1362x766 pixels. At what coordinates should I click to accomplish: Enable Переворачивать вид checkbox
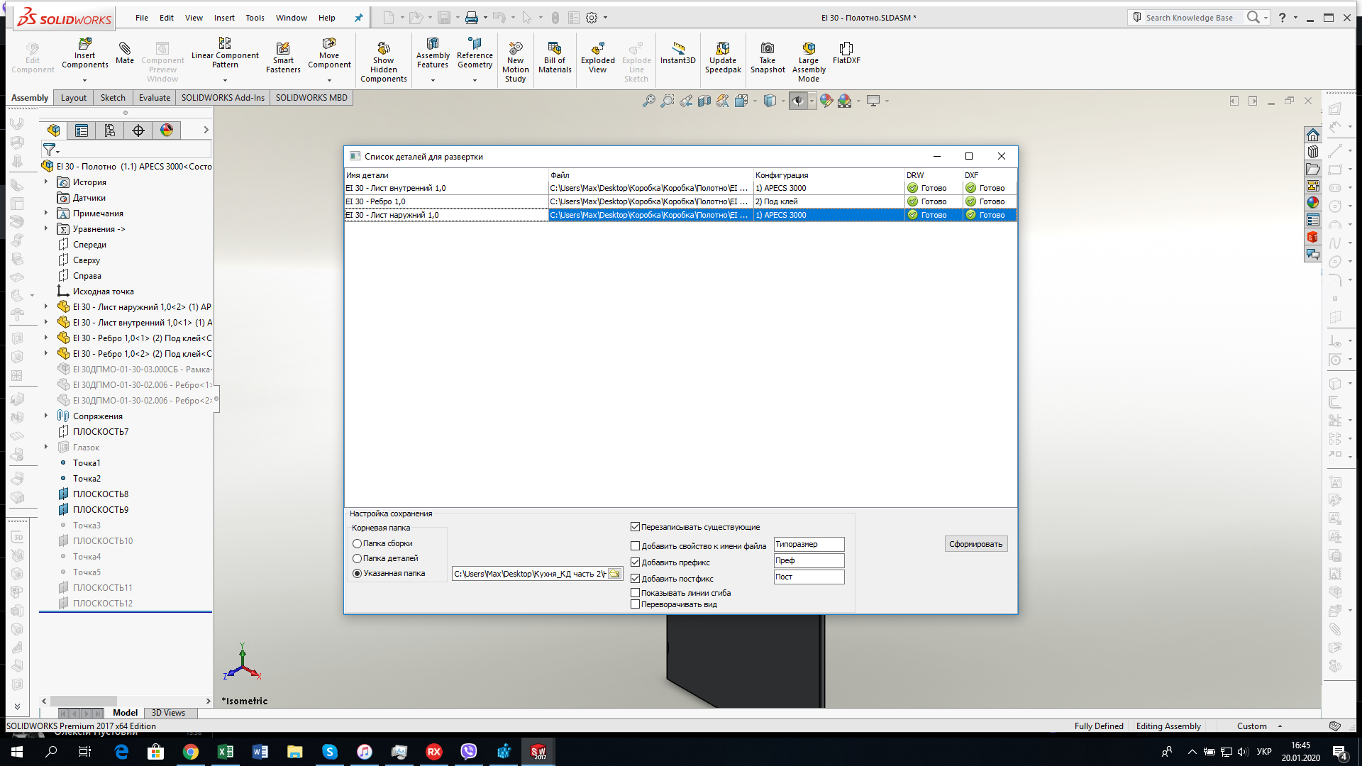coord(635,604)
